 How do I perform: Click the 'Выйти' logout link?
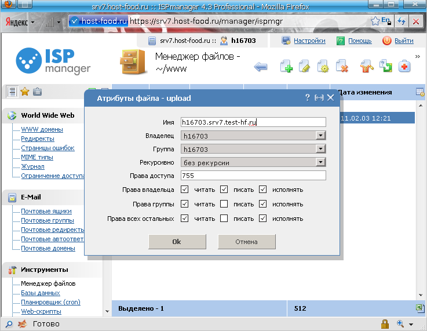tap(404, 41)
